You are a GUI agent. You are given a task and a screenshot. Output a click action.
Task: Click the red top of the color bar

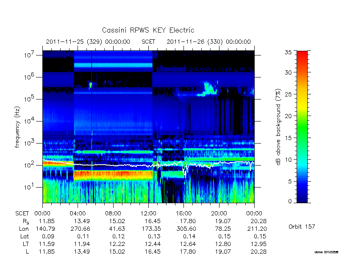[x=302, y=57]
